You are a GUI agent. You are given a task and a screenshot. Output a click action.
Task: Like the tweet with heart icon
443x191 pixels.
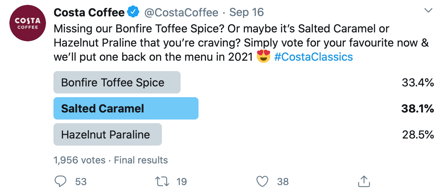[263, 181]
